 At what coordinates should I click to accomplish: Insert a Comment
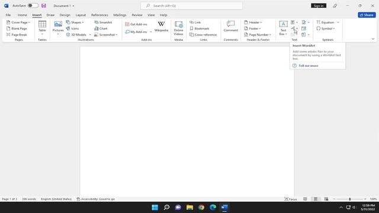point(230,26)
